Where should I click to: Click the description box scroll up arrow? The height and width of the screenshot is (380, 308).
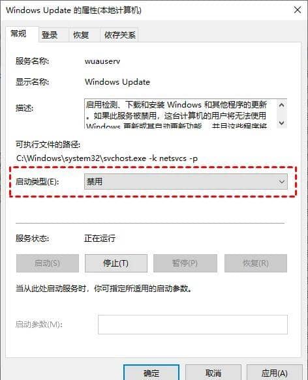pyautogui.click(x=281, y=105)
